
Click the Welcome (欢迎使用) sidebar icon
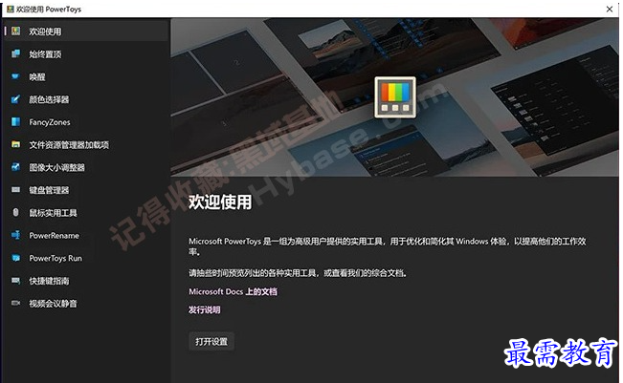click(x=16, y=31)
